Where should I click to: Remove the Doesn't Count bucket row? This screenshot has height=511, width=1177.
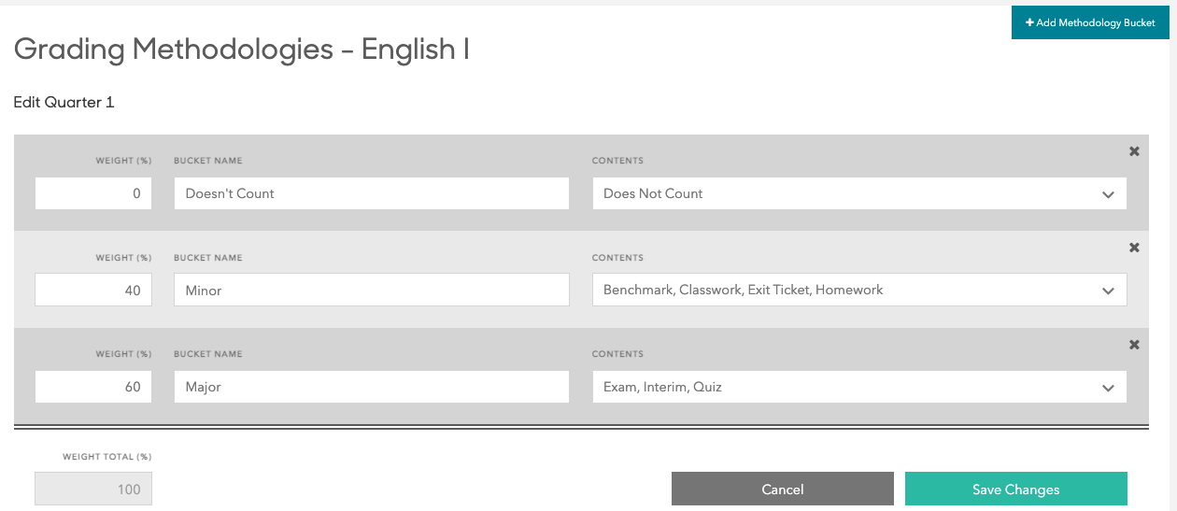click(1134, 151)
